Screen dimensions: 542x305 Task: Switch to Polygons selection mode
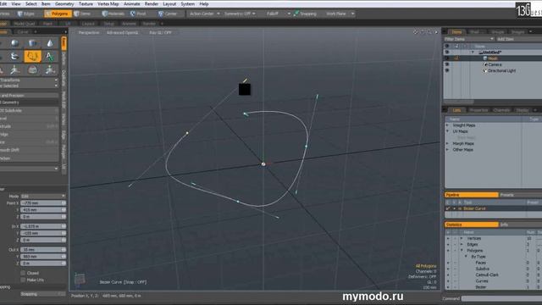58,14
